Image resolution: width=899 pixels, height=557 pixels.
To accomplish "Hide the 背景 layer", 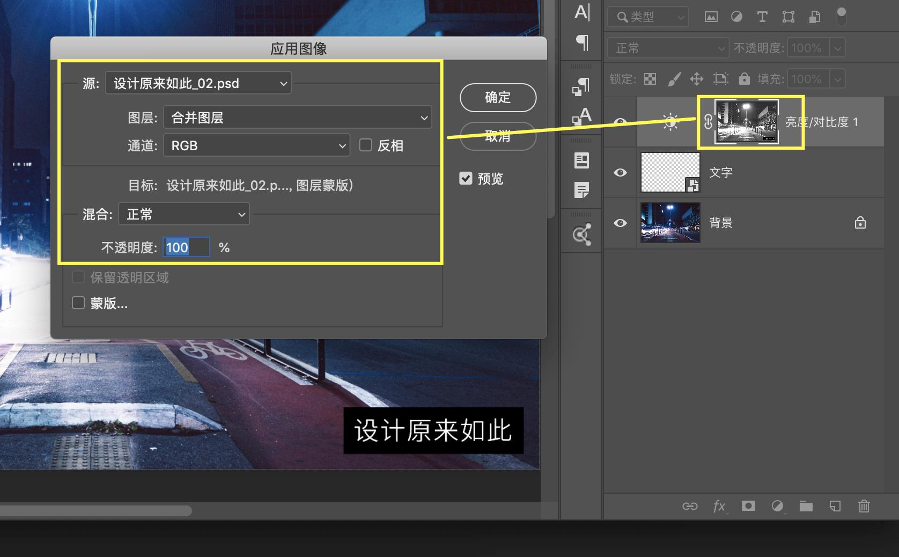I will click(620, 223).
